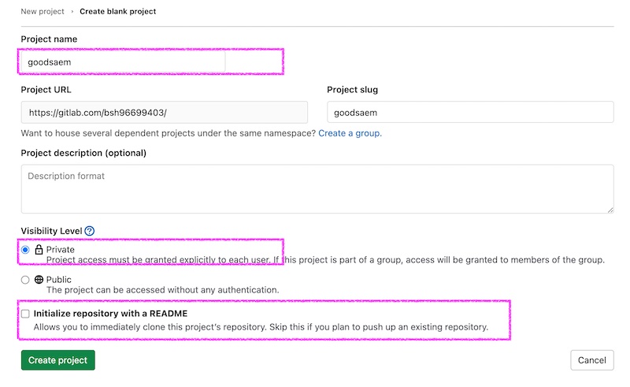Click the description box resize handle
This screenshot has width=630, height=387.
click(610, 210)
